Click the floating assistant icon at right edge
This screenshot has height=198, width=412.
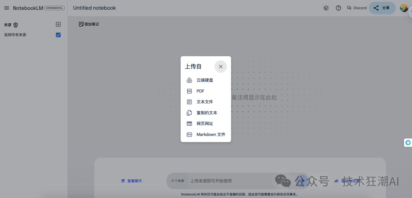point(408,143)
